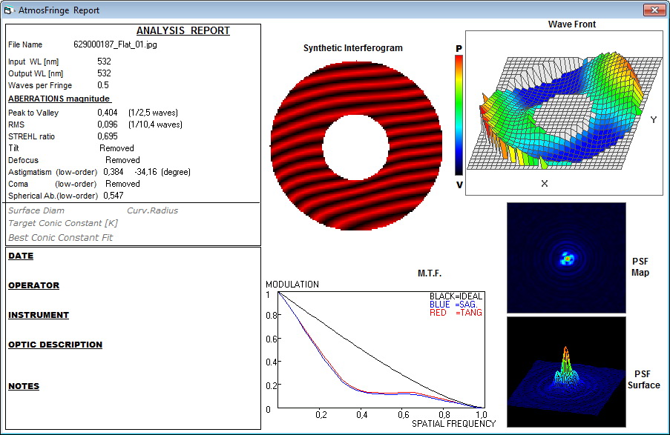Click the Wave Front title
The image size is (670, 435).
point(572,24)
